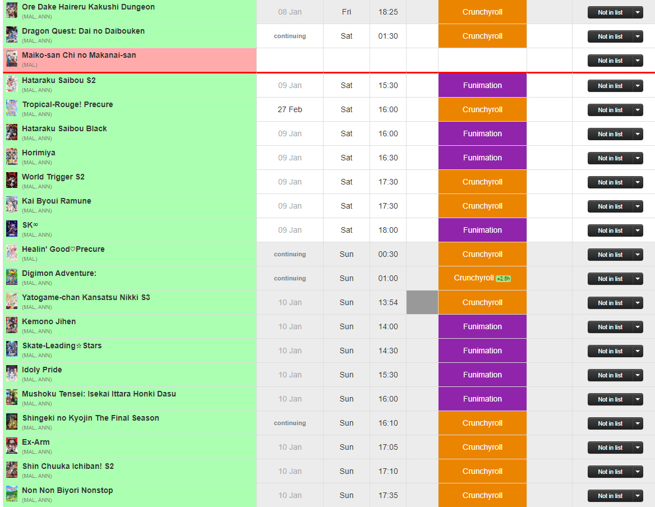
Task: Click the Kemono Jihen cover icon
Action: [12, 325]
